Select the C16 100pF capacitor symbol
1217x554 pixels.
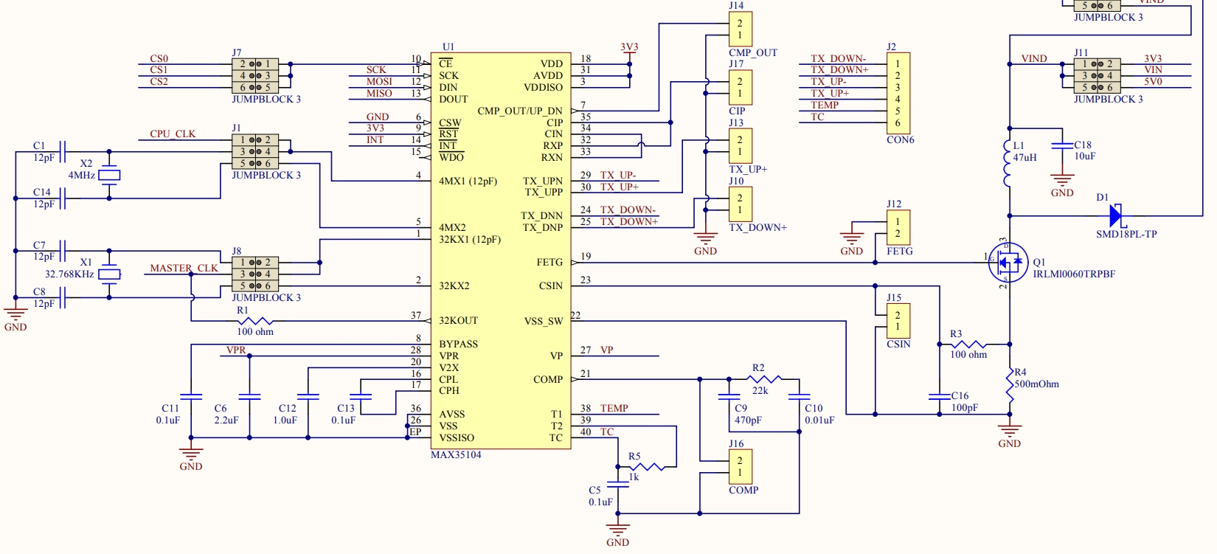[939, 396]
